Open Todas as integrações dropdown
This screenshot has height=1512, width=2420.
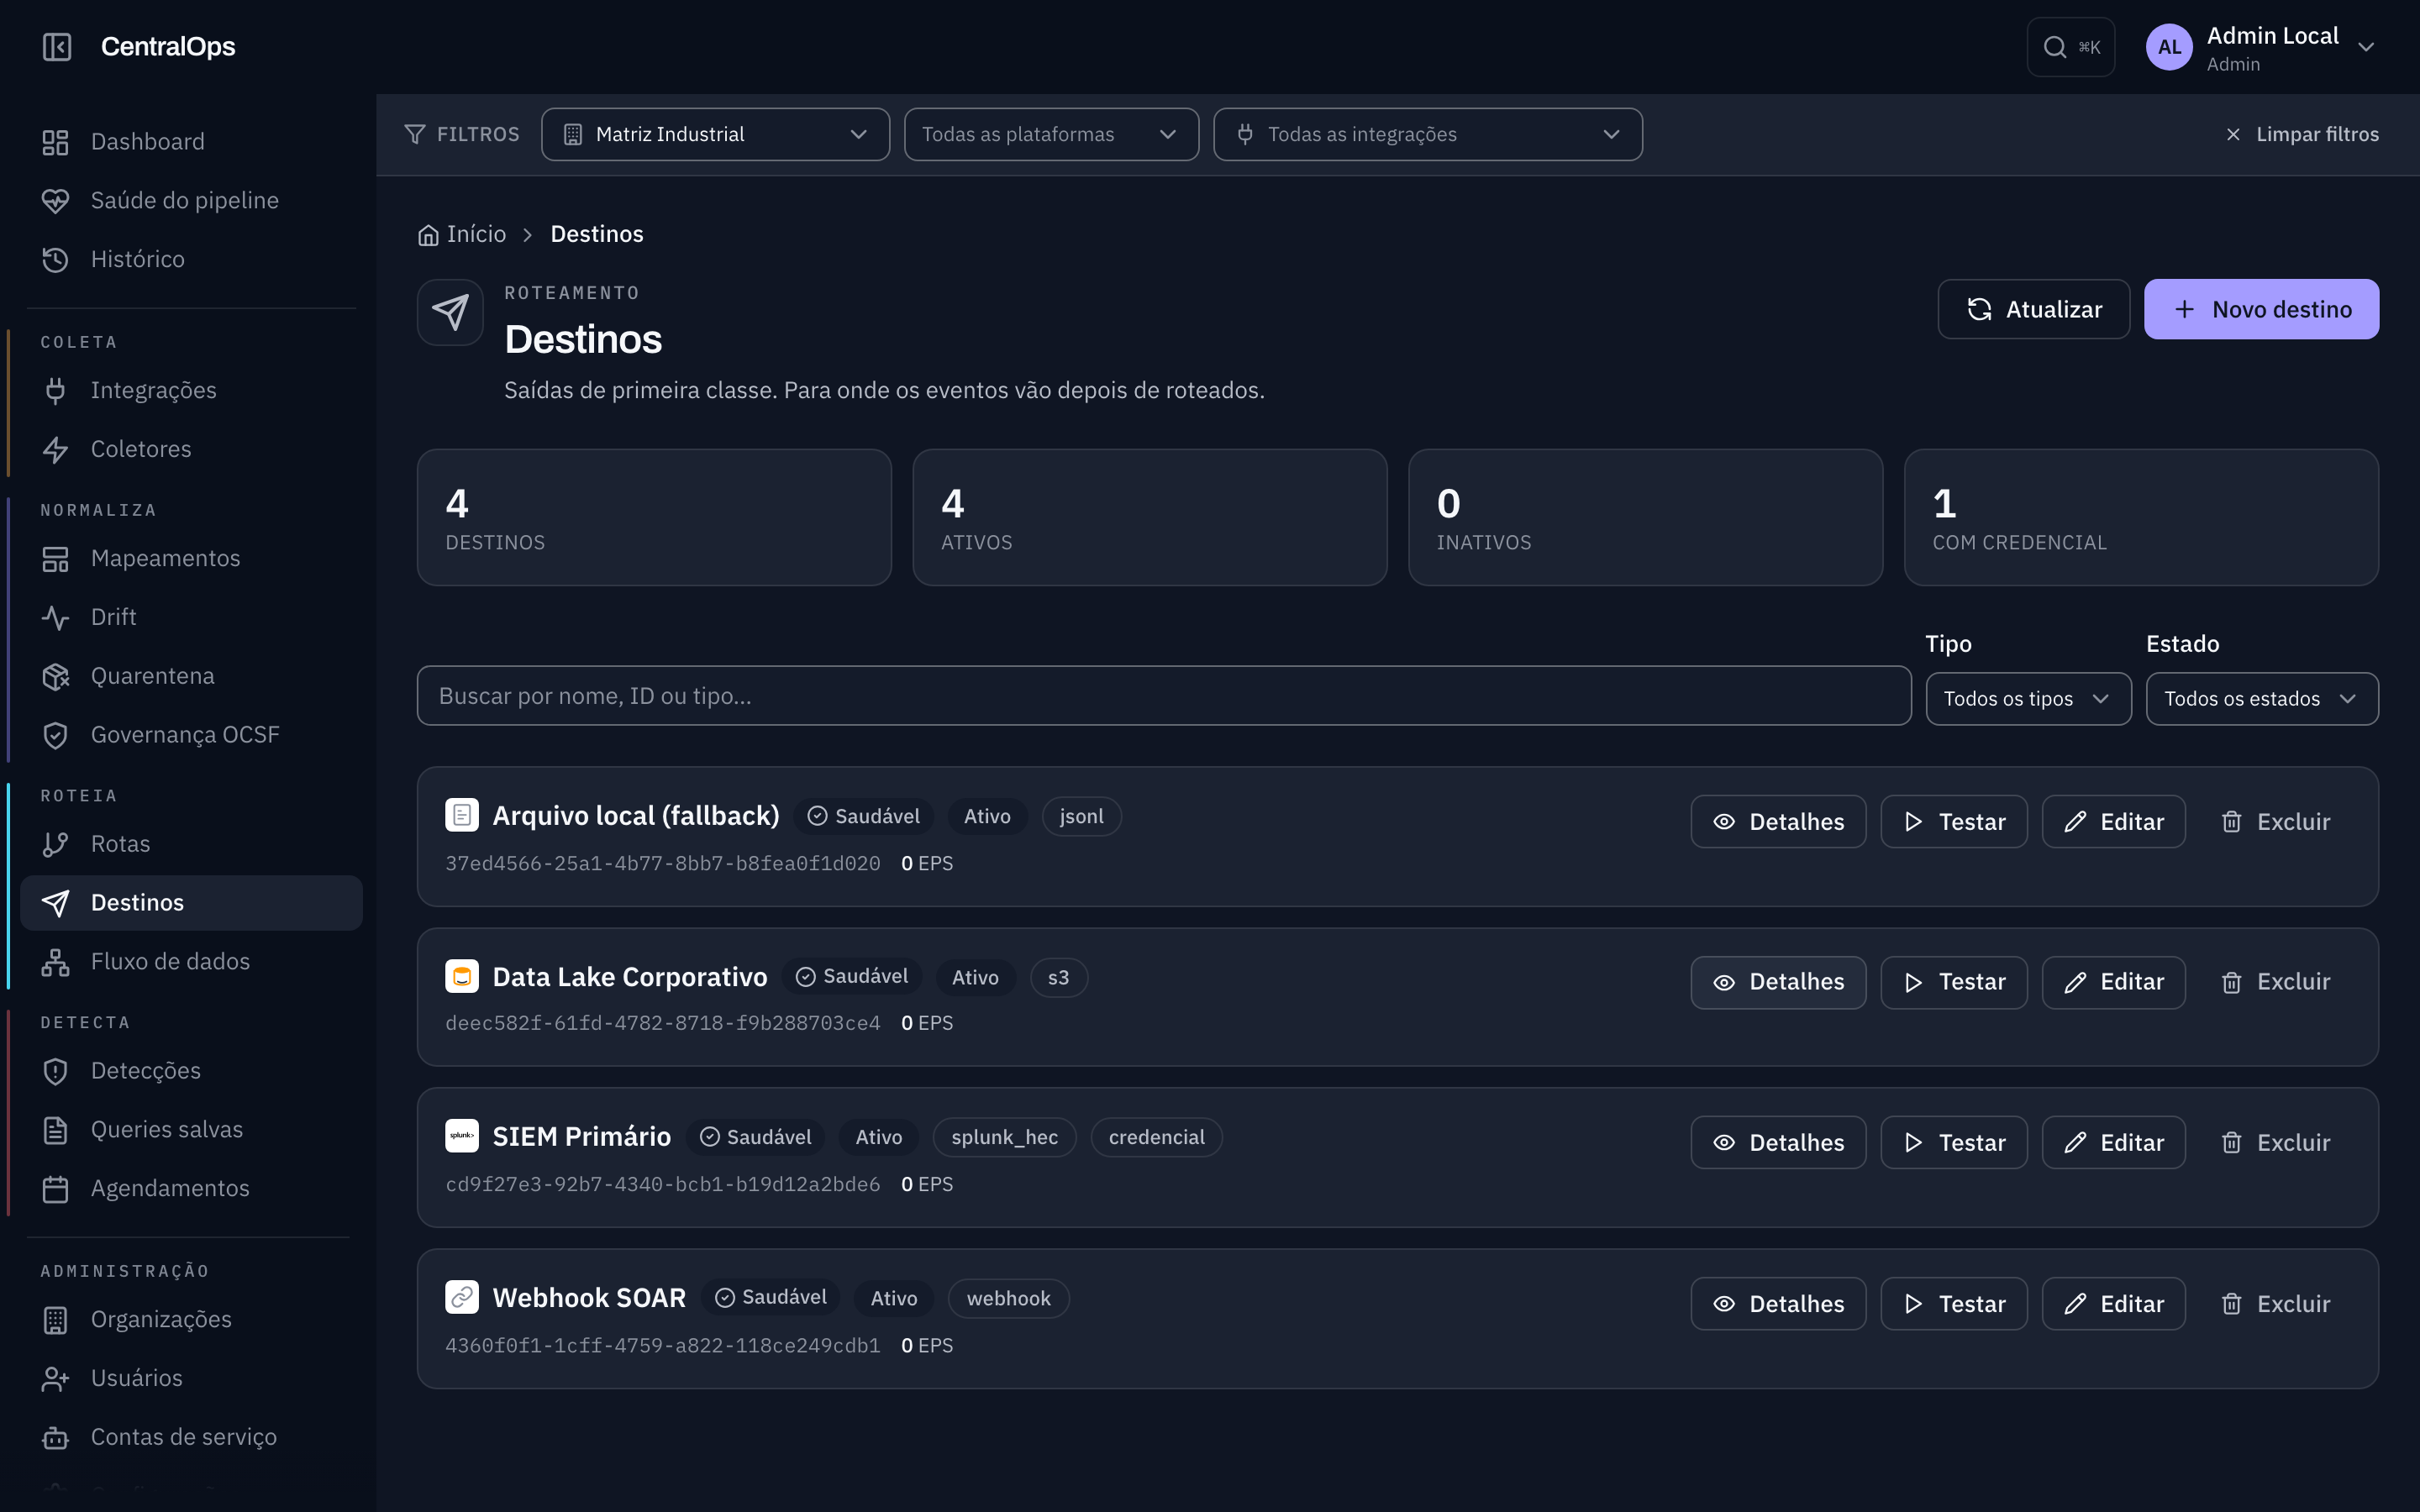(x=1427, y=134)
